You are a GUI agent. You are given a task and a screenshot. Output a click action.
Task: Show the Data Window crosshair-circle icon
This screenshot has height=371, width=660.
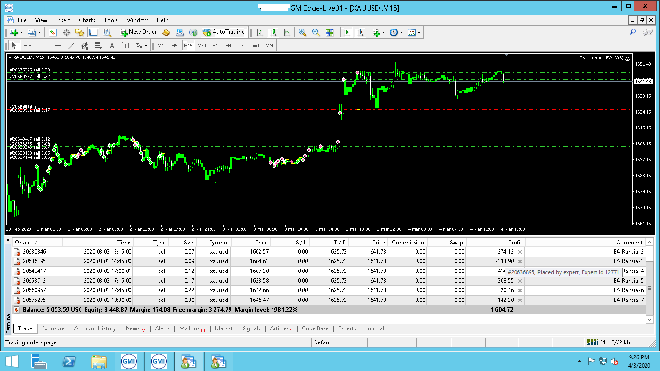[x=66, y=32]
